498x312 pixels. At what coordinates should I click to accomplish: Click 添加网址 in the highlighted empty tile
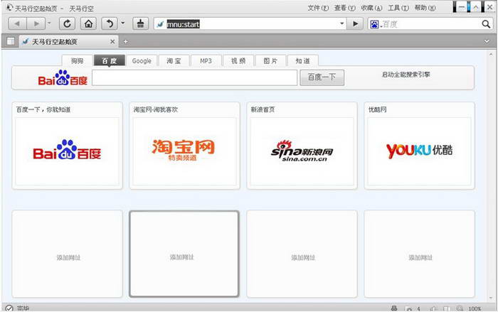point(181,257)
